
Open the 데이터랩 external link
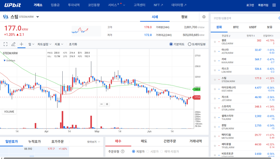[179, 5]
